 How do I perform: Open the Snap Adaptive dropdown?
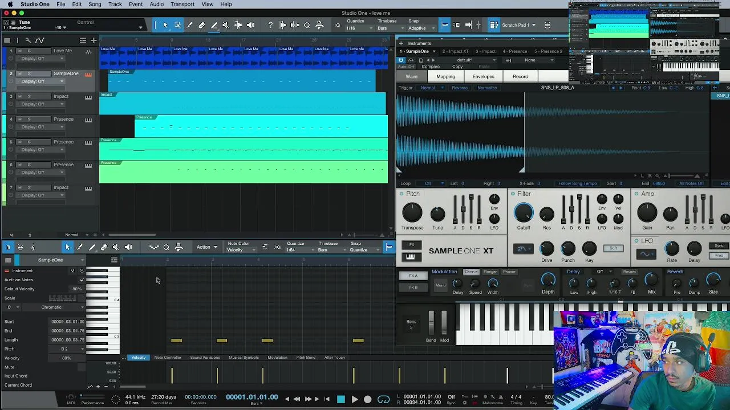coord(420,28)
